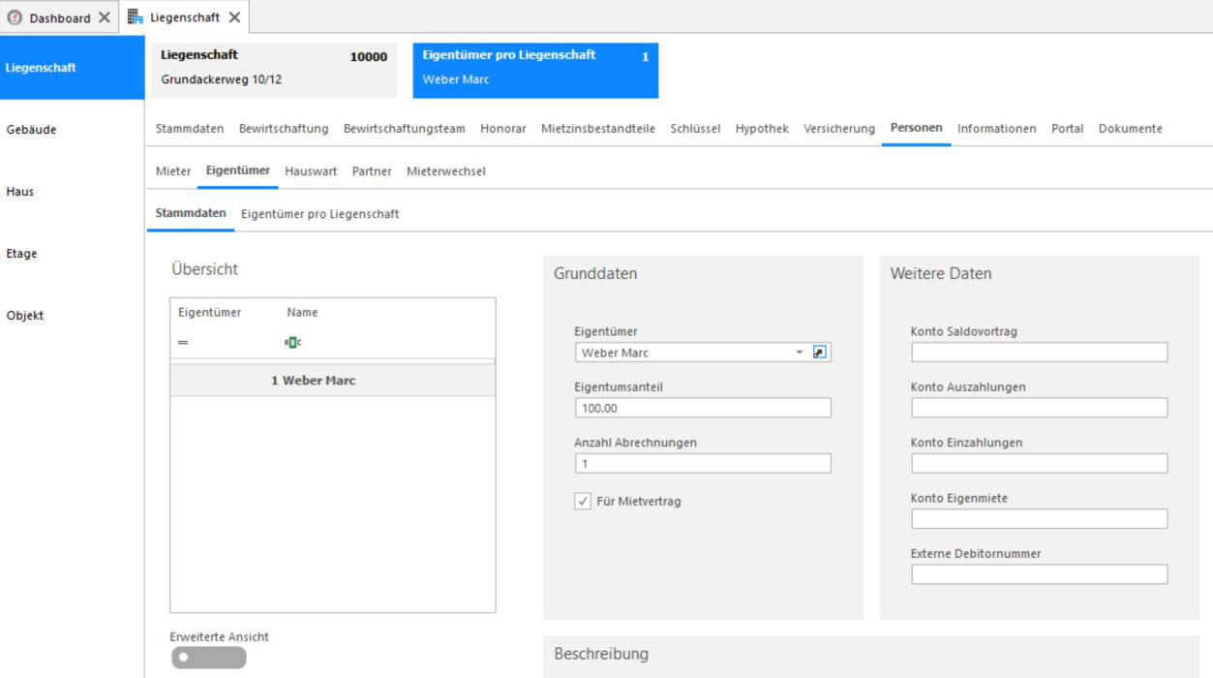1213x678 pixels.
Task: Close the Liegenschaft tab
Action: click(x=233, y=17)
